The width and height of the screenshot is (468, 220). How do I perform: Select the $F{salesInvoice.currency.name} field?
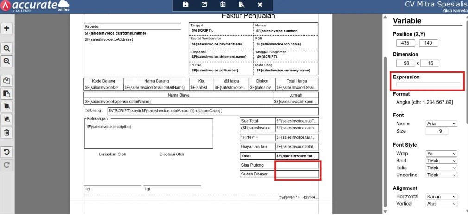click(x=283, y=70)
